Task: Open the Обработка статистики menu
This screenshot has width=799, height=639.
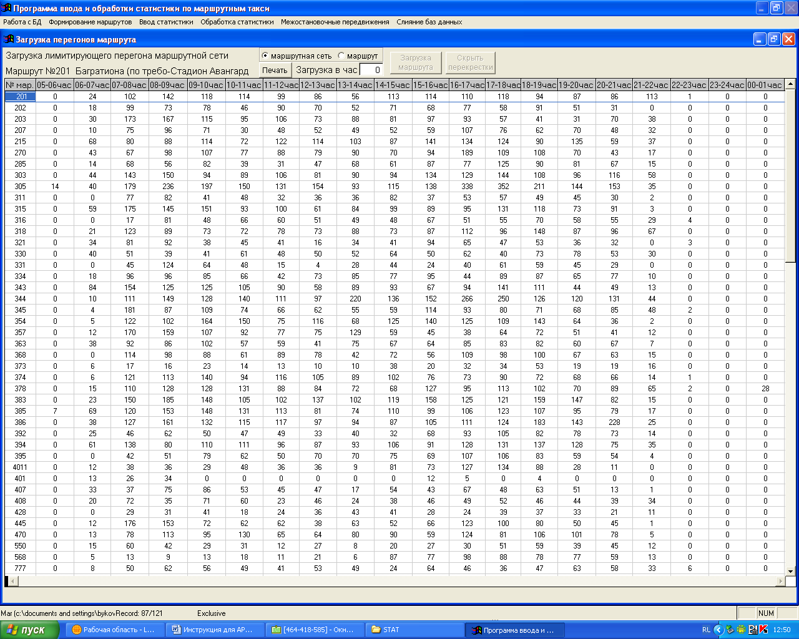Action: pos(237,22)
